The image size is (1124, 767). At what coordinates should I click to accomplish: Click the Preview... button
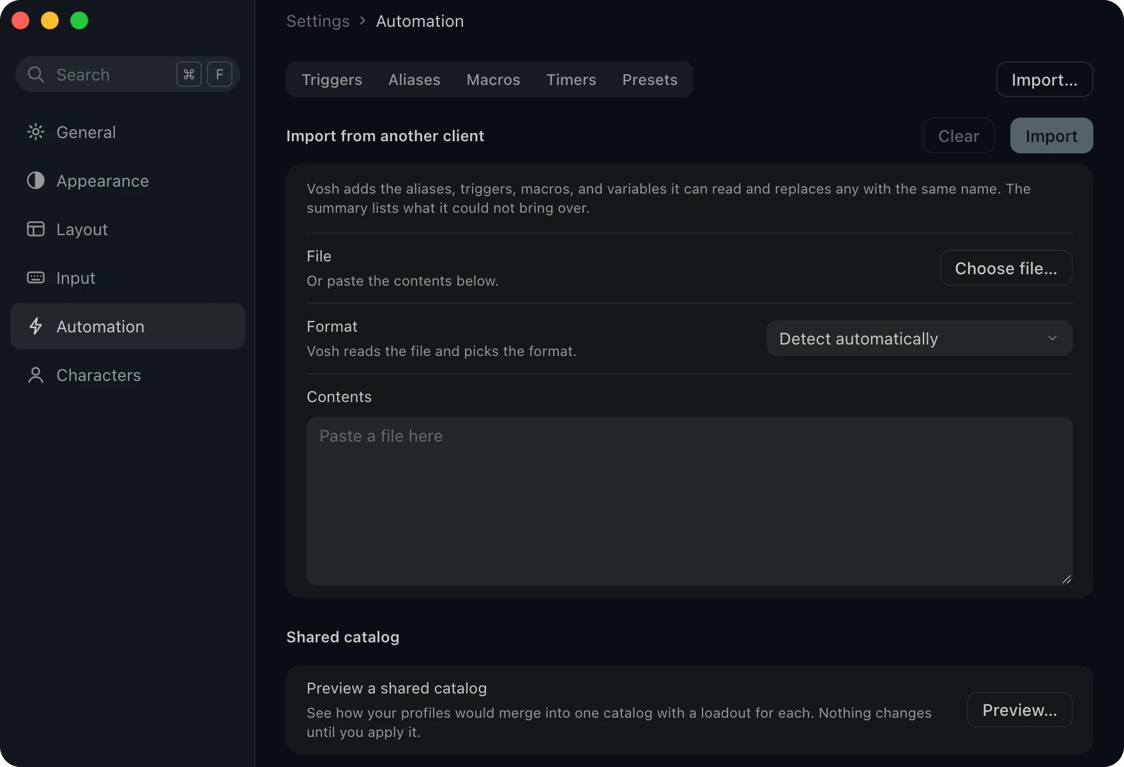pyautogui.click(x=1019, y=709)
